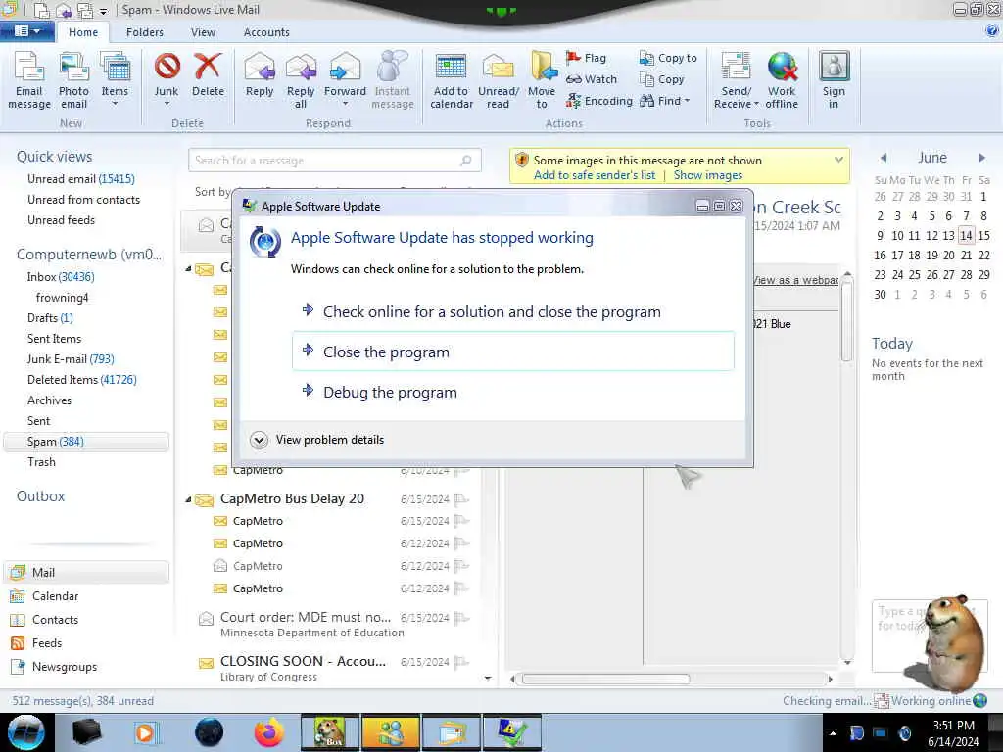Open Junk E-mail folder
1003x752 pixels.
pos(71,358)
